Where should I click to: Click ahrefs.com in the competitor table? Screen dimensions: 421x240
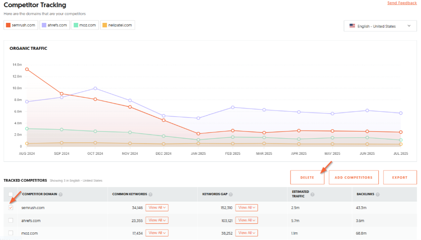click(x=31, y=221)
